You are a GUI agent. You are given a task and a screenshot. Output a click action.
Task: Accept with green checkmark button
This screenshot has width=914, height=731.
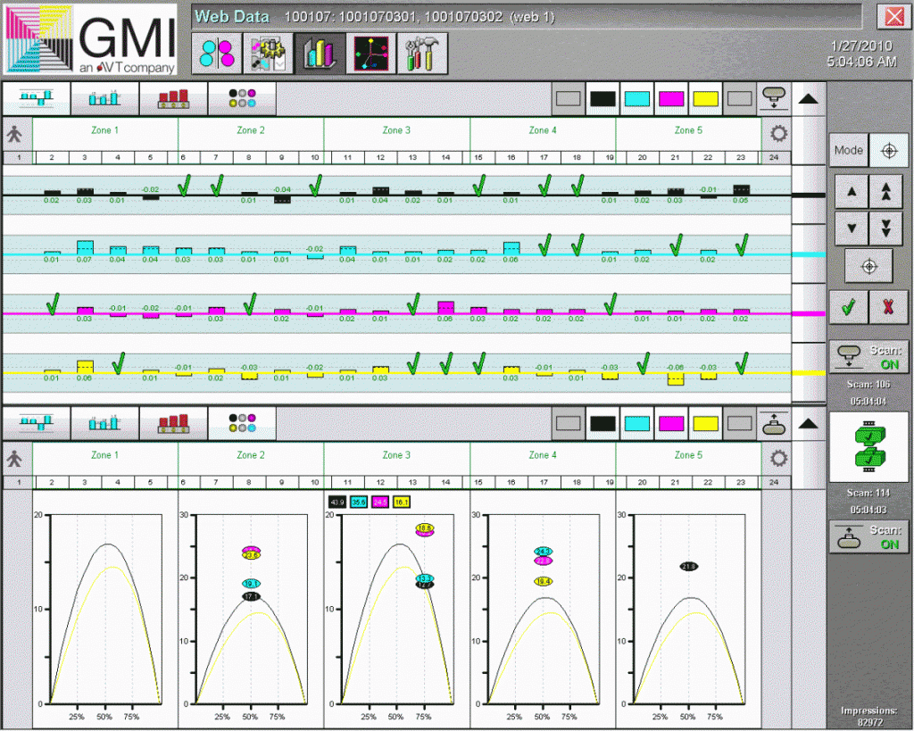pos(848,307)
